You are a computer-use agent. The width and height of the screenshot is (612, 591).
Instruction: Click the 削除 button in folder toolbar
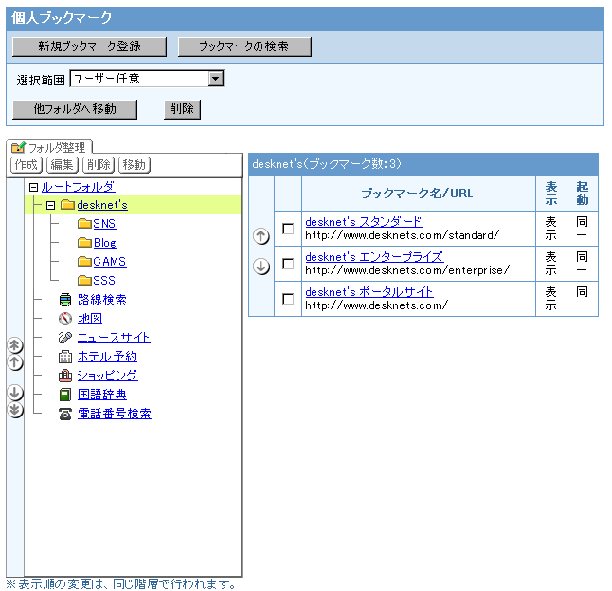point(99,164)
